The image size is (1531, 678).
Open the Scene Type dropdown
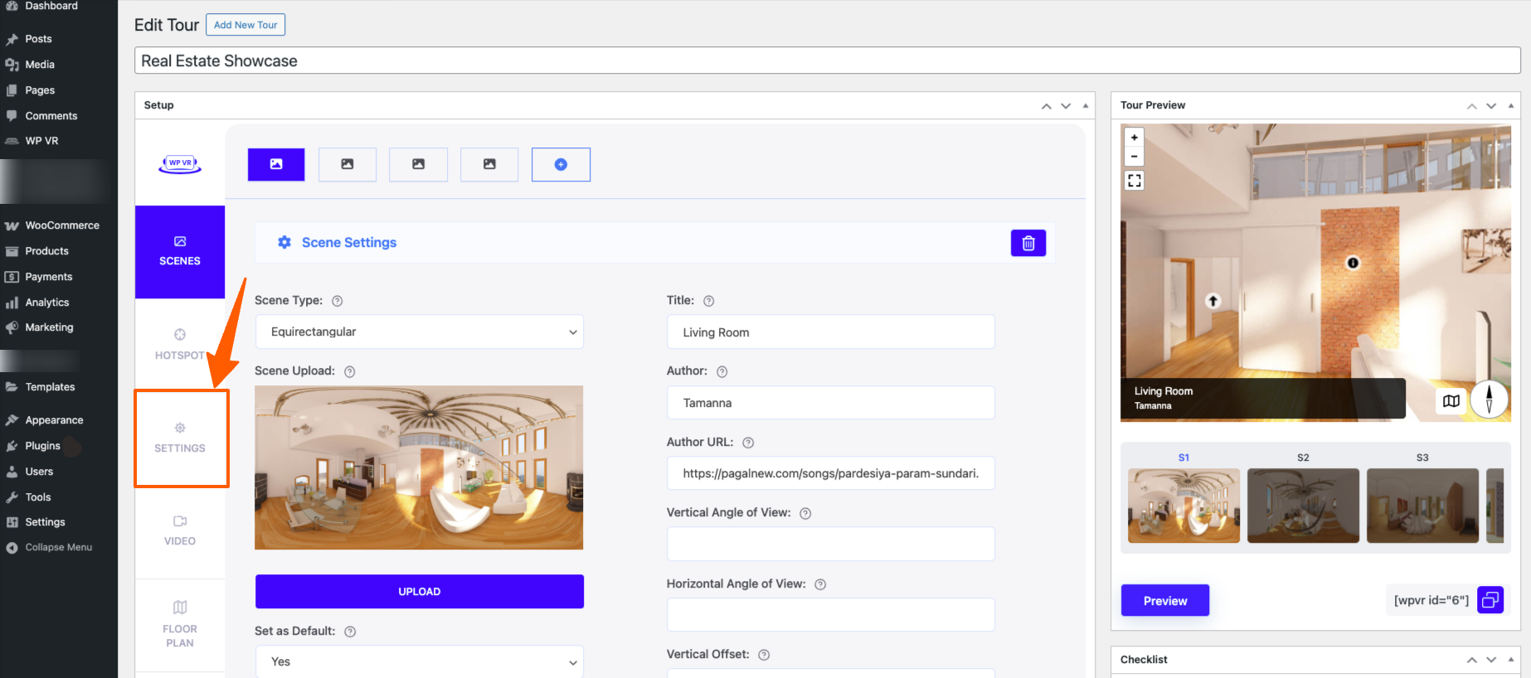click(419, 332)
